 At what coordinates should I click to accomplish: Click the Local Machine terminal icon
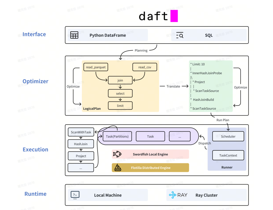pos(75,195)
